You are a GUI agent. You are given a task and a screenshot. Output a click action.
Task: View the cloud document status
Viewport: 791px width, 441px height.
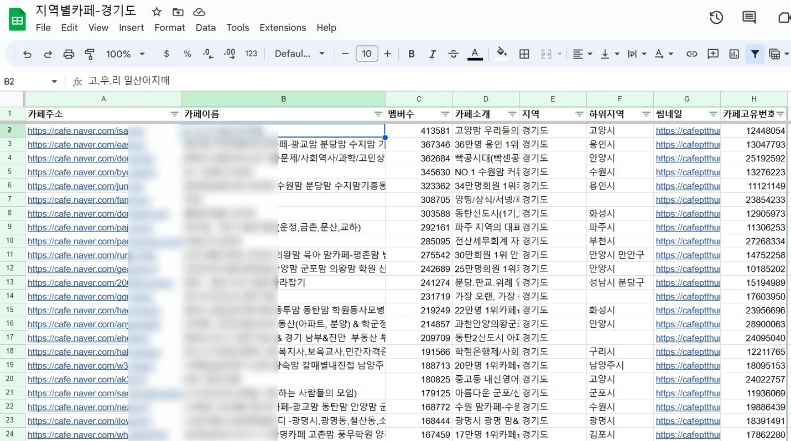tap(199, 12)
